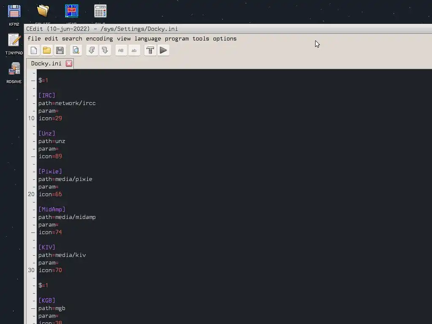The height and width of the screenshot is (324, 432).
Task: Launch RDSAVE from the desktop
Action: [14, 73]
